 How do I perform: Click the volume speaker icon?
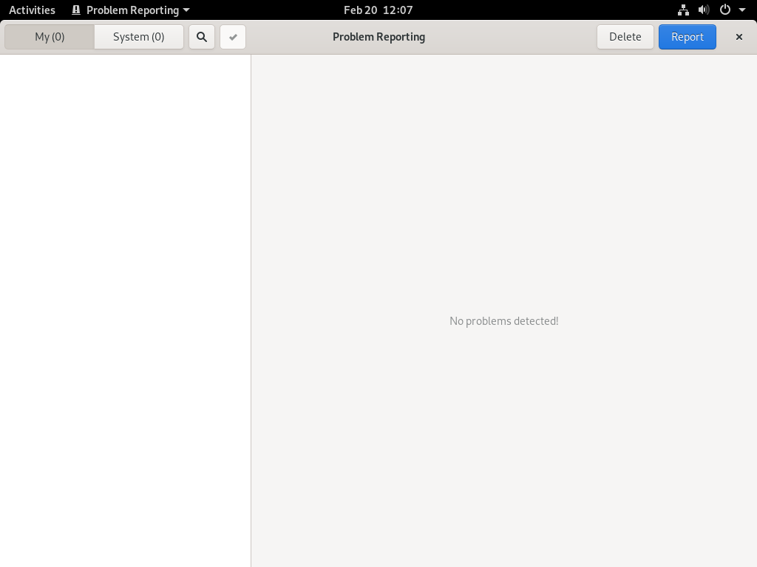704,10
